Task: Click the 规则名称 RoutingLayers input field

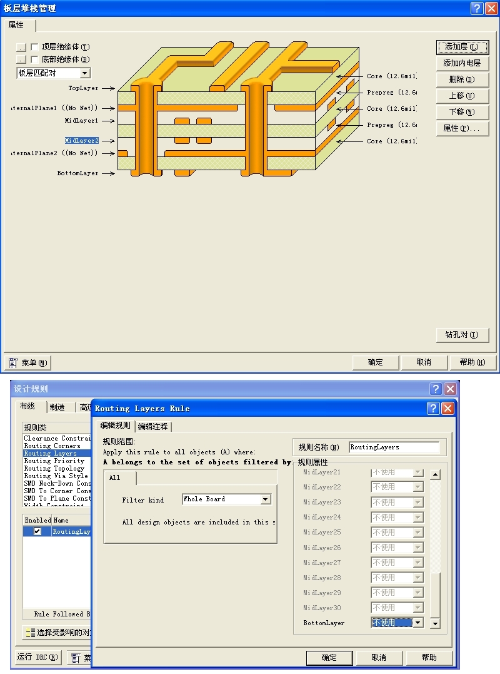Action: [x=394, y=447]
